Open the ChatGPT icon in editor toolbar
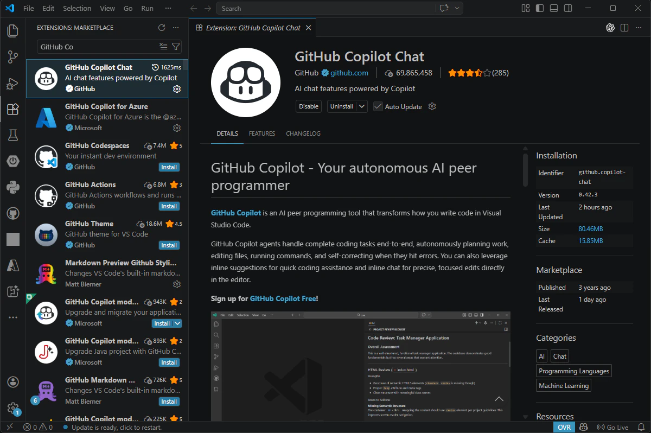The height and width of the screenshot is (433, 651). (x=610, y=28)
